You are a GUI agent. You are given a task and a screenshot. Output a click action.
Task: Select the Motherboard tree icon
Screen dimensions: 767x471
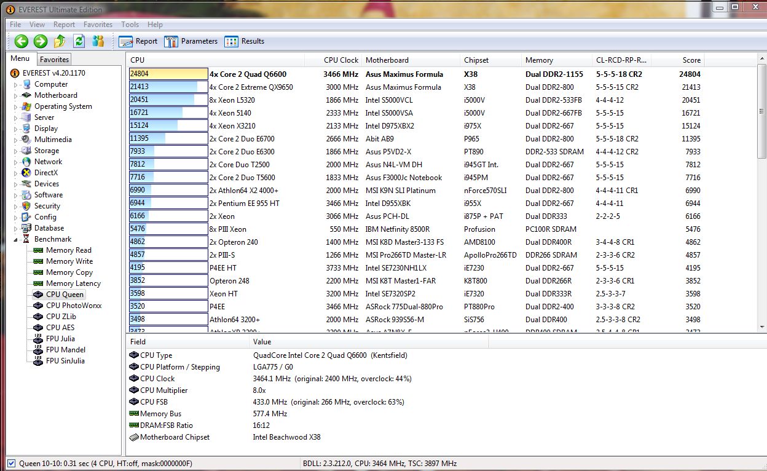click(x=26, y=95)
